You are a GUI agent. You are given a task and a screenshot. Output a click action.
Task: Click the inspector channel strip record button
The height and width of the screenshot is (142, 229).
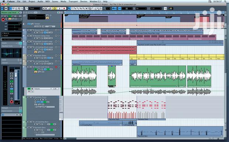click(12, 102)
